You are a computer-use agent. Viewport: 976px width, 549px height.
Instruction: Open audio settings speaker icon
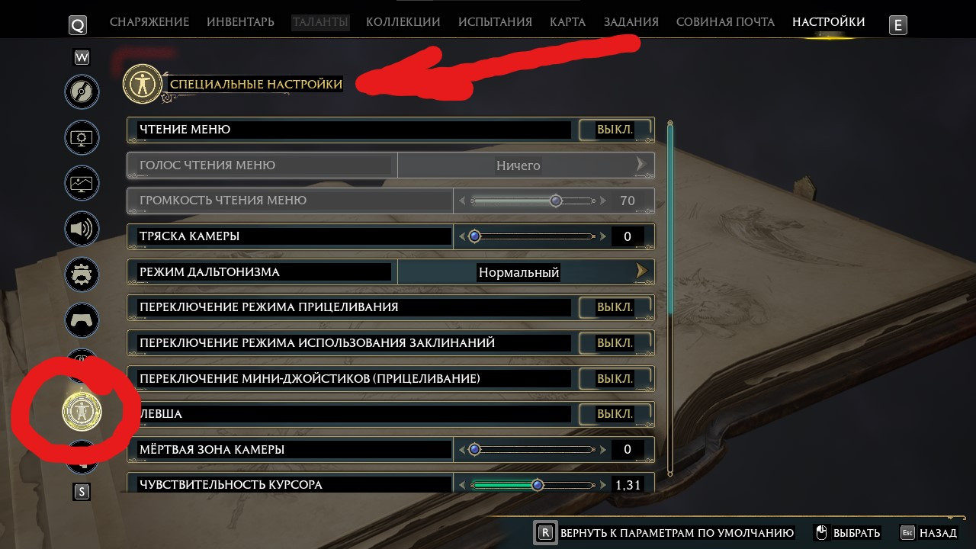[x=82, y=228]
